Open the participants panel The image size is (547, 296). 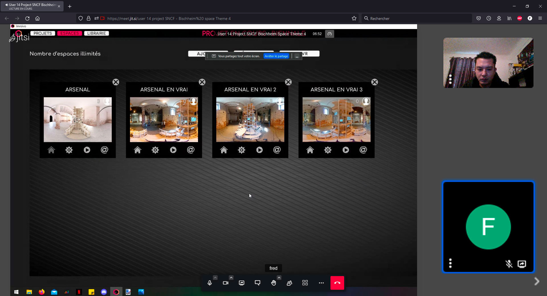[x=289, y=283]
